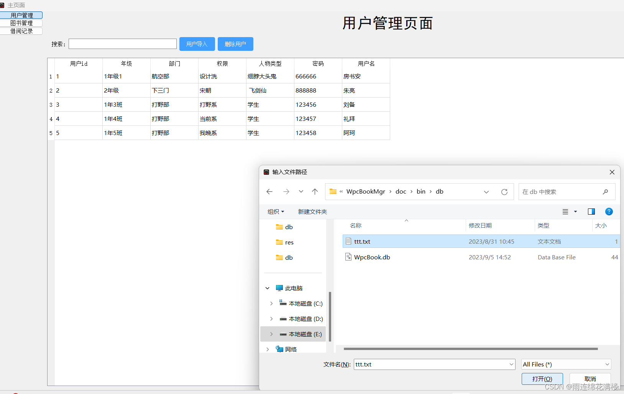Click the 用户名 column header
The height and width of the screenshot is (394, 624).
point(366,64)
